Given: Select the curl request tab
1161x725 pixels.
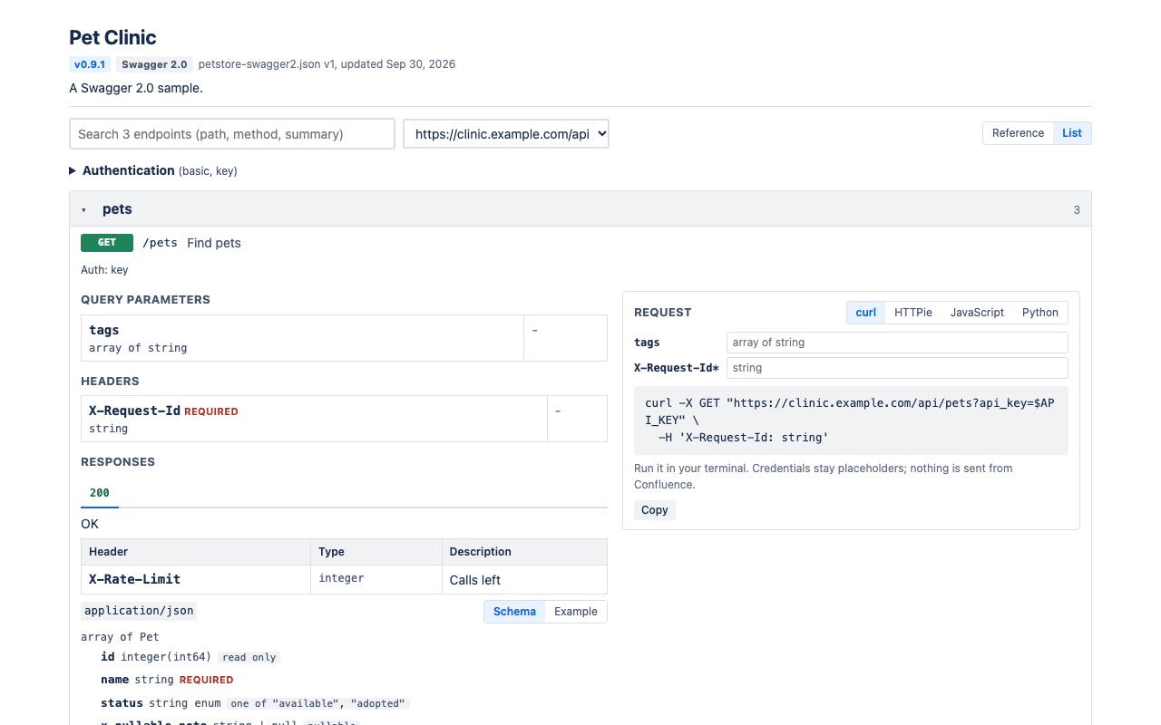Looking at the screenshot, I should point(866,313).
